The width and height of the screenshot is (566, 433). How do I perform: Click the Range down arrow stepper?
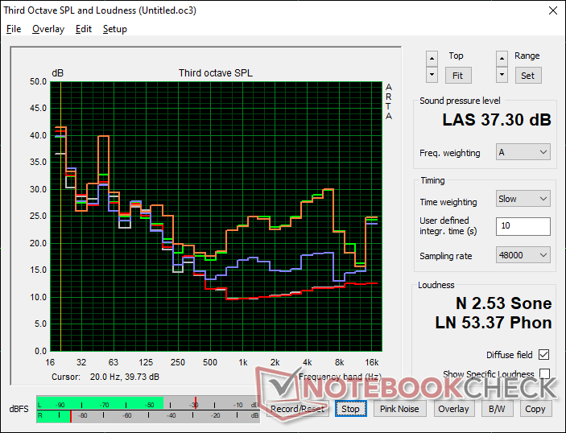(502, 75)
